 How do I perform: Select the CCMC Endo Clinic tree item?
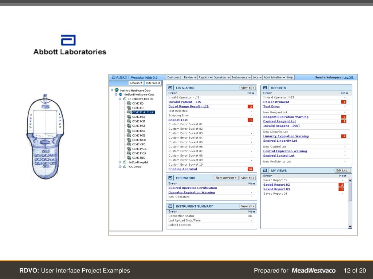click(143, 112)
